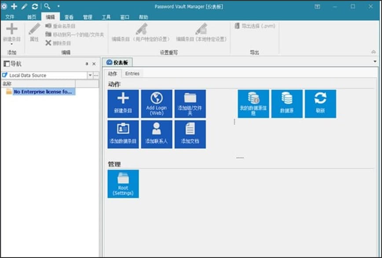Expand the Local Data Source dropdown

pos(90,75)
